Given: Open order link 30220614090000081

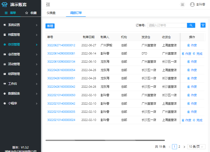Looking at the screenshot, I should (61, 53).
